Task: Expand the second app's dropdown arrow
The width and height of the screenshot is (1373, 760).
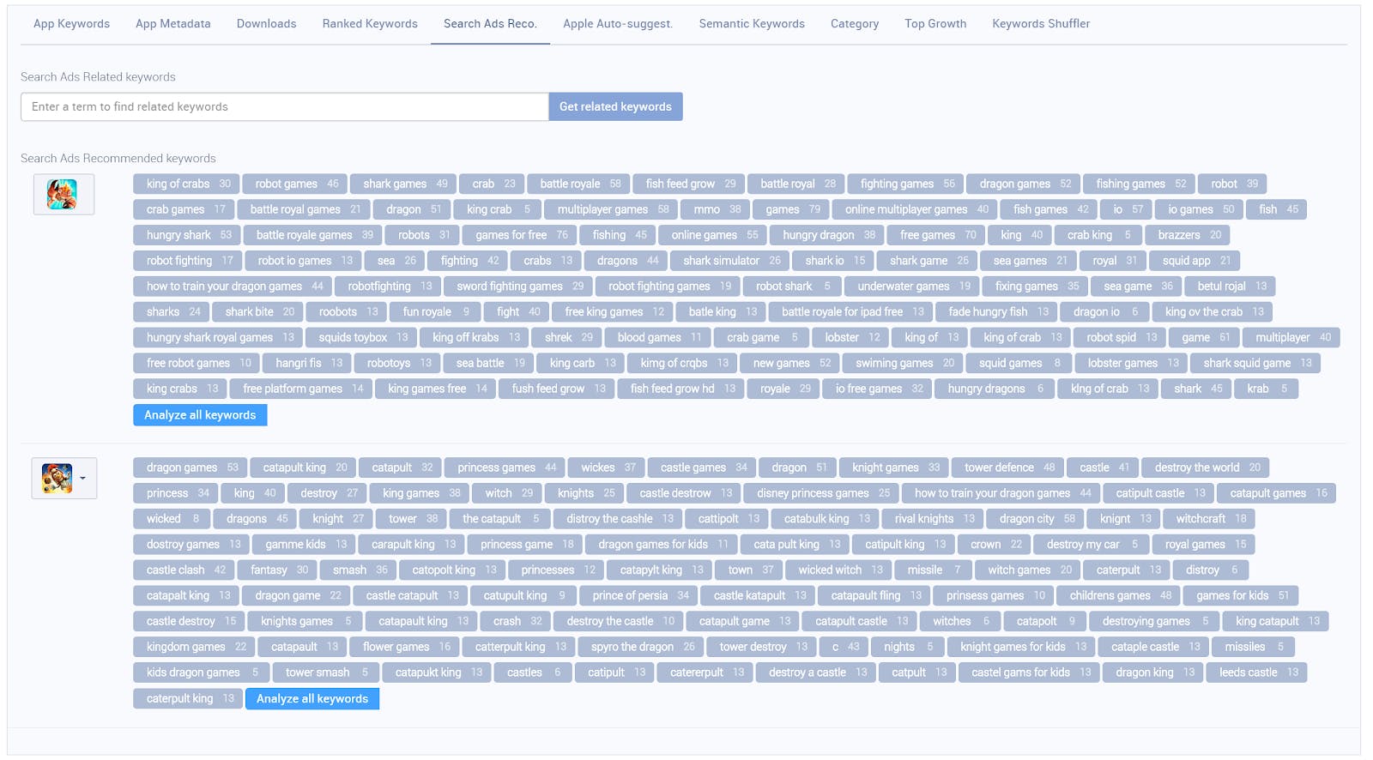Action: 83,479
